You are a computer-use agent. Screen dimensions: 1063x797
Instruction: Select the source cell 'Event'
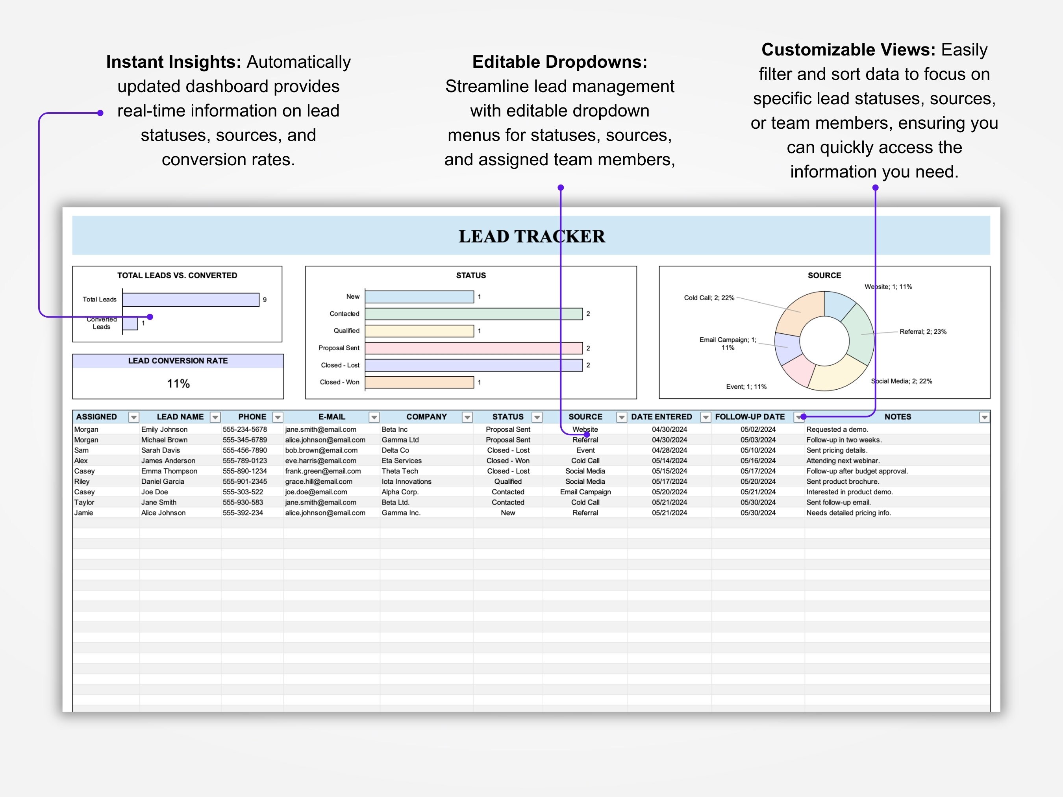click(585, 450)
